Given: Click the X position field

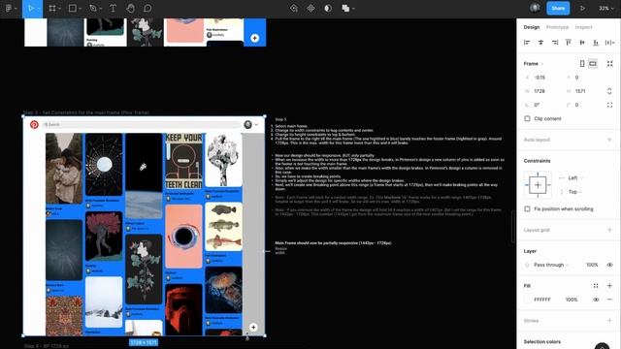Looking at the screenshot, I should pyautogui.click(x=541, y=78).
